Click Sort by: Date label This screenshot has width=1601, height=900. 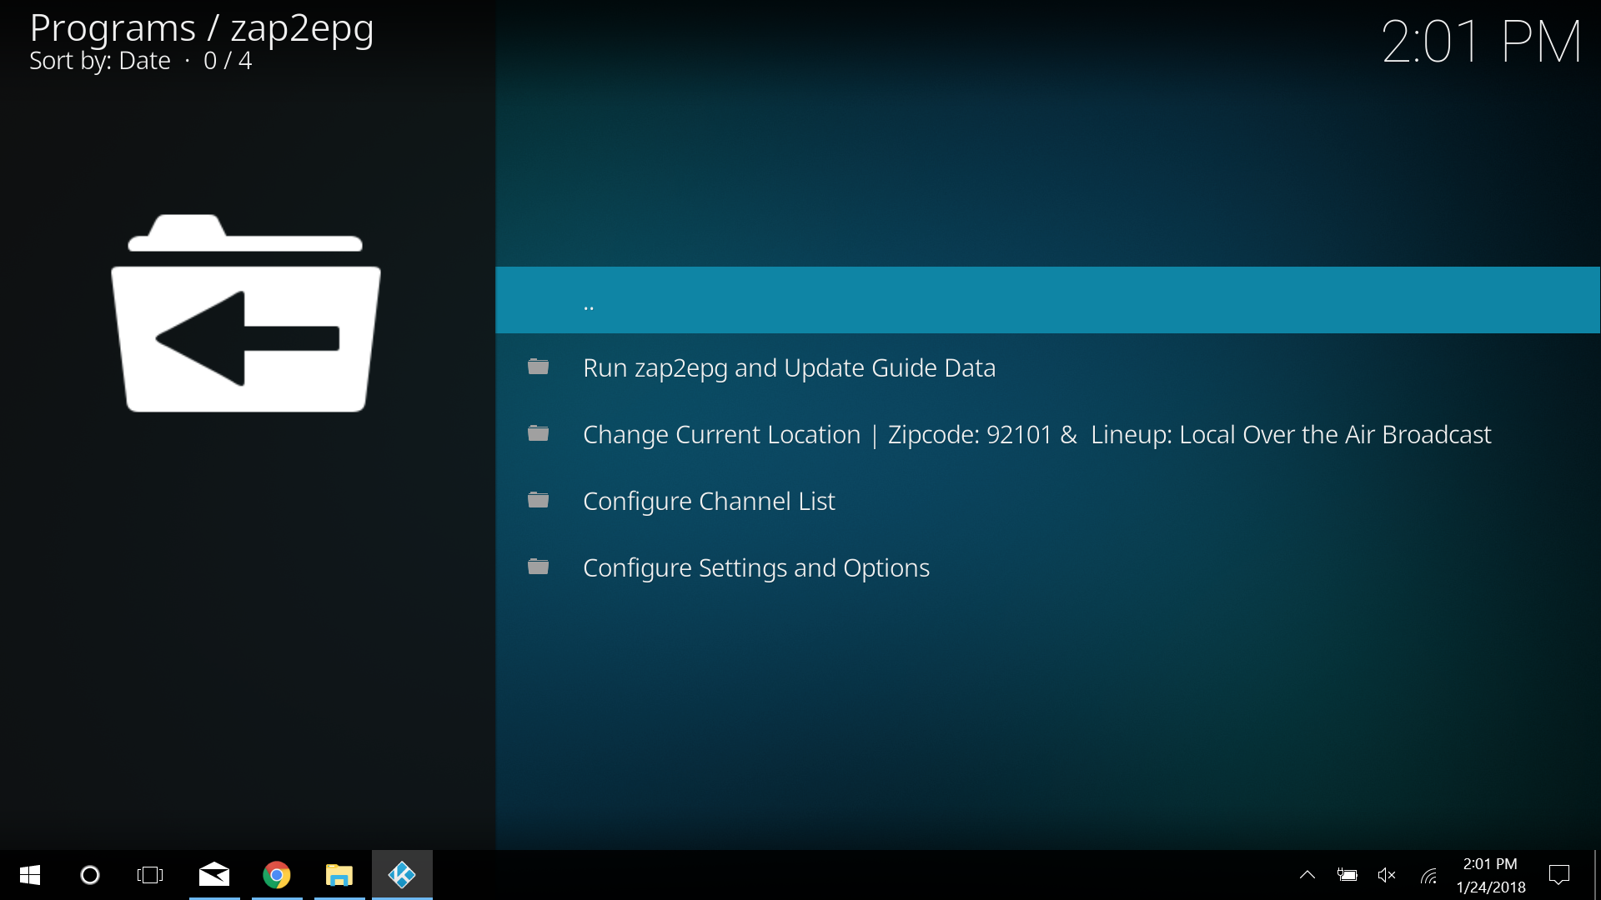point(100,61)
